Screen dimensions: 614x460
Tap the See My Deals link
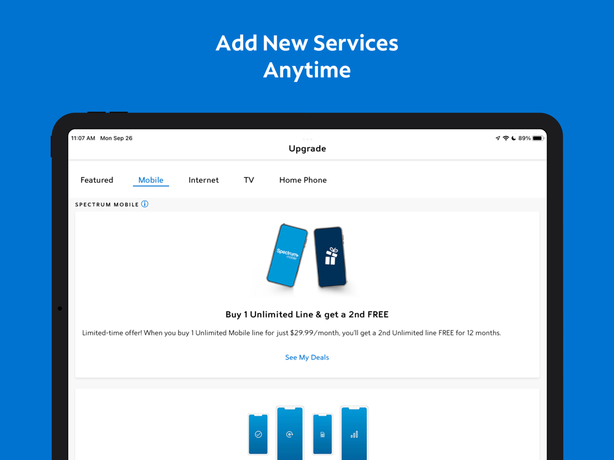tap(307, 357)
